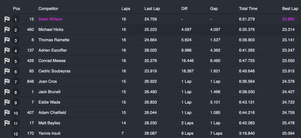Click the checkered flag for Joan Cros
301x138 pixels.
pos(7,82)
